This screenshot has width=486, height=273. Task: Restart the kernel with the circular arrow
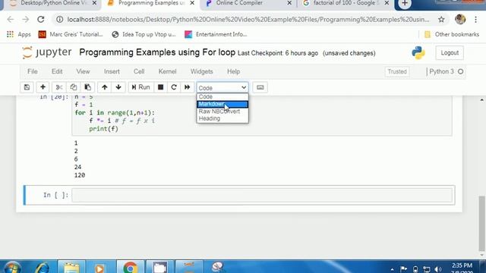174,87
